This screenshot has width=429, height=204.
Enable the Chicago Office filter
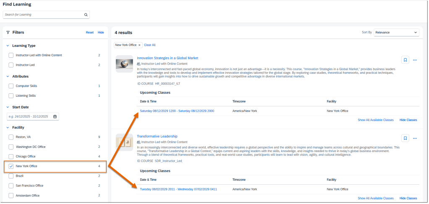pyautogui.click(x=11, y=157)
